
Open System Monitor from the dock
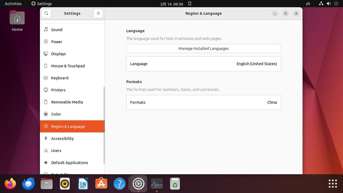point(157,184)
